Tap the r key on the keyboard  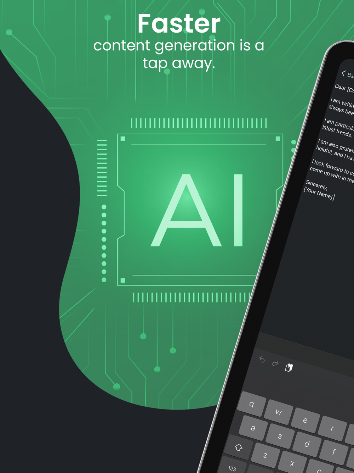click(332, 428)
